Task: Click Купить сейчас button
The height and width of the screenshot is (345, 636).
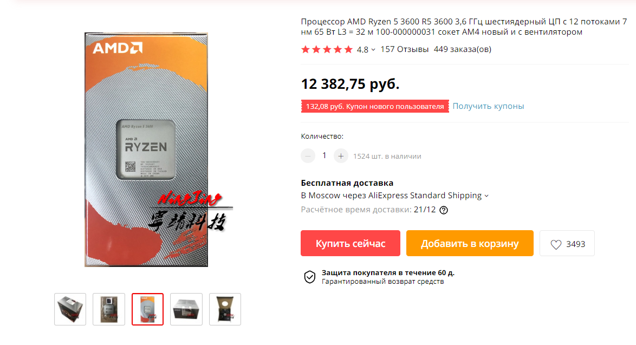Action: (x=351, y=243)
